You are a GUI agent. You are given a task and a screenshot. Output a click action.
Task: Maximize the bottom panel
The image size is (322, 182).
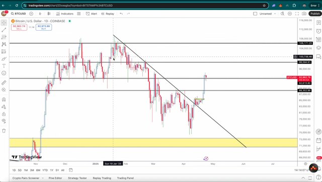click(310, 178)
